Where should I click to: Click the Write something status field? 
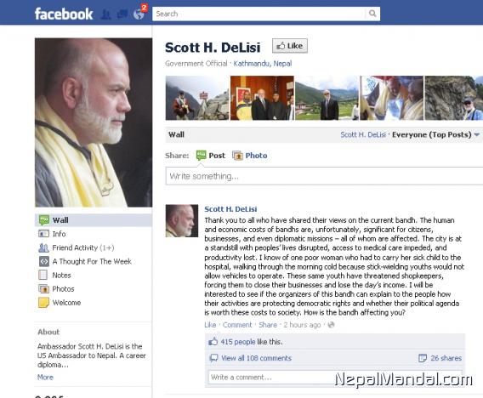[x=324, y=176]
